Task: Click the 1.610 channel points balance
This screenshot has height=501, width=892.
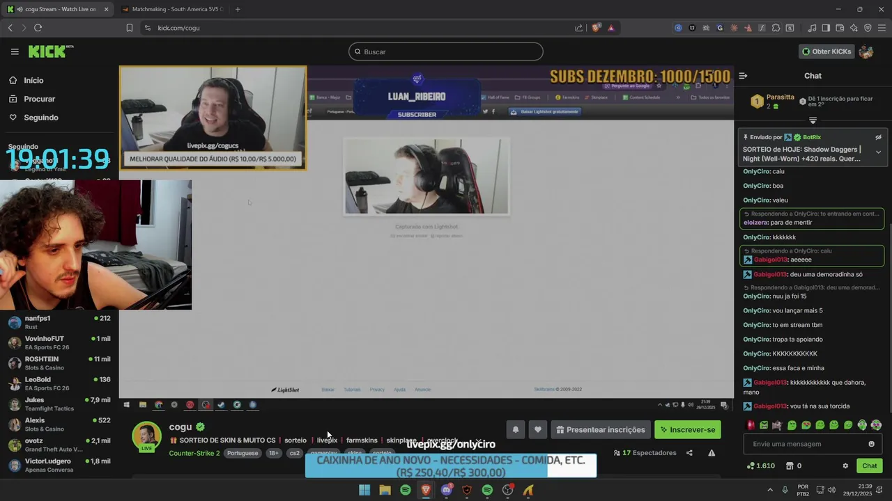Action: (x=760, y=466)
